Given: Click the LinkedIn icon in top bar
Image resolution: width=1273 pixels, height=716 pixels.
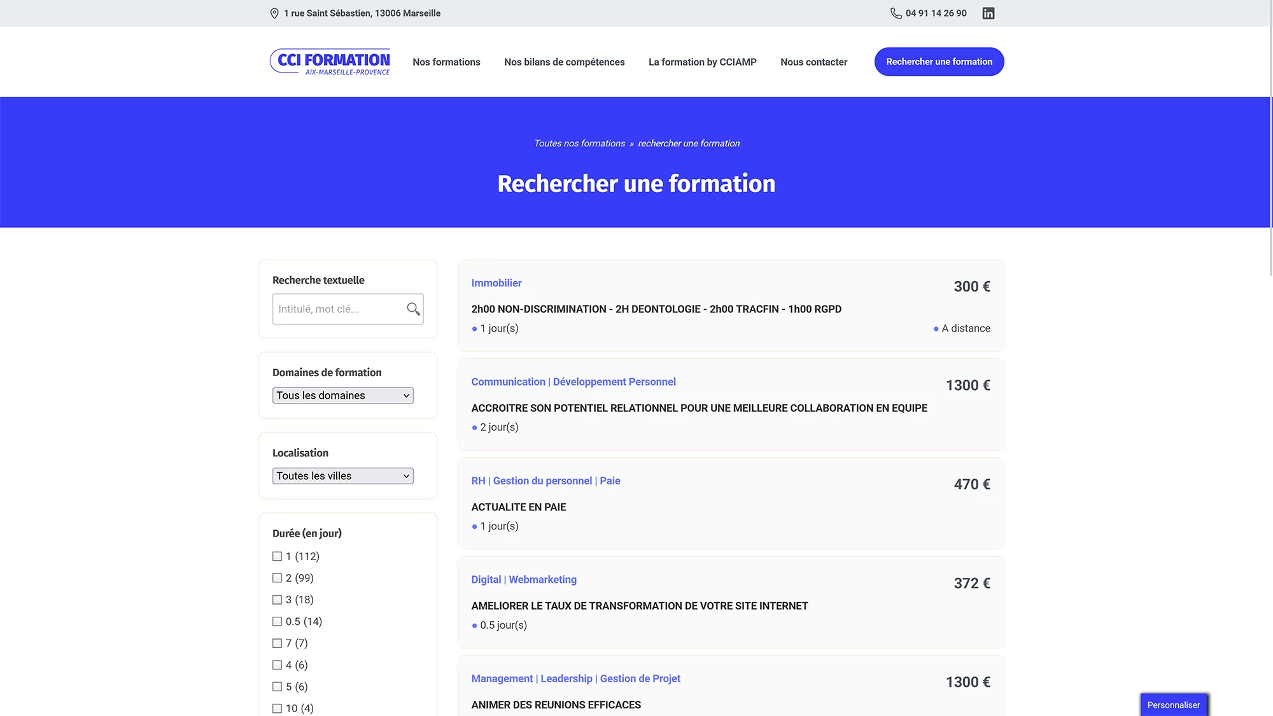Looking at the screenshot, I should pos(988,13).
